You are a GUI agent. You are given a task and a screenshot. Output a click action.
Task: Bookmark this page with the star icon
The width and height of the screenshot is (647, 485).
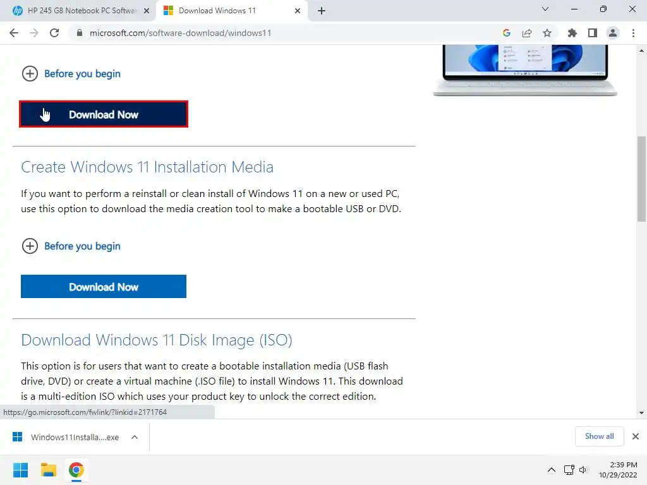click(x=547, y=33)
